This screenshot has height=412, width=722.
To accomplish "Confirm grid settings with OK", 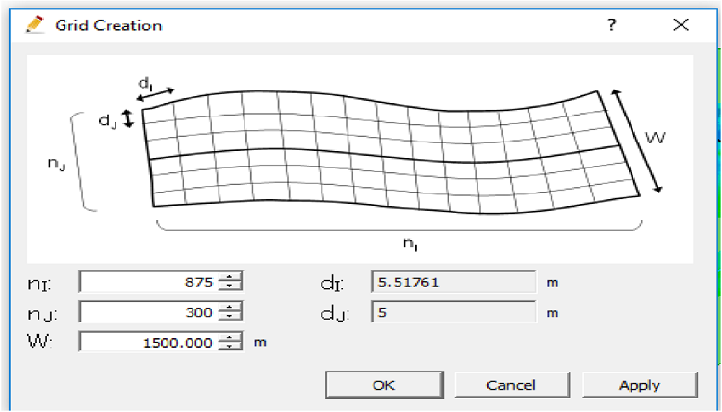I will pyautogui.click(x=383, y=385).
